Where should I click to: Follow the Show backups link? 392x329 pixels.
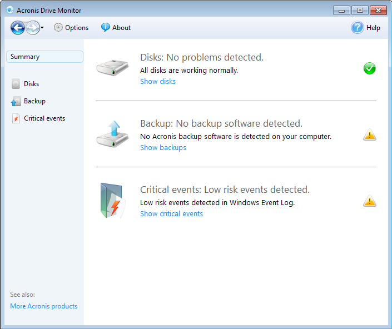tap(163, 148)
